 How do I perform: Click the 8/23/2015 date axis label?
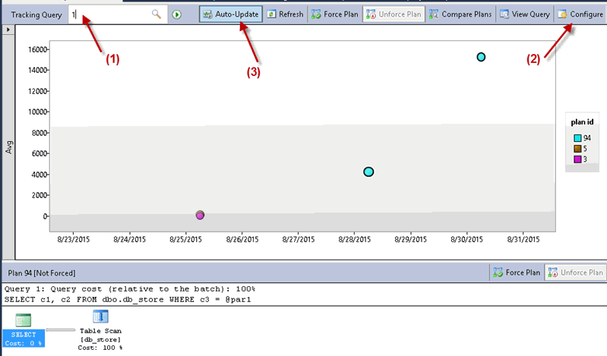[x=74, y=240]
